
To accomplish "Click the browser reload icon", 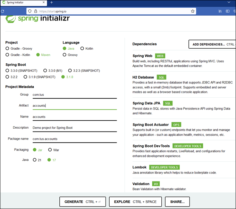I will (x=2, y=11).
